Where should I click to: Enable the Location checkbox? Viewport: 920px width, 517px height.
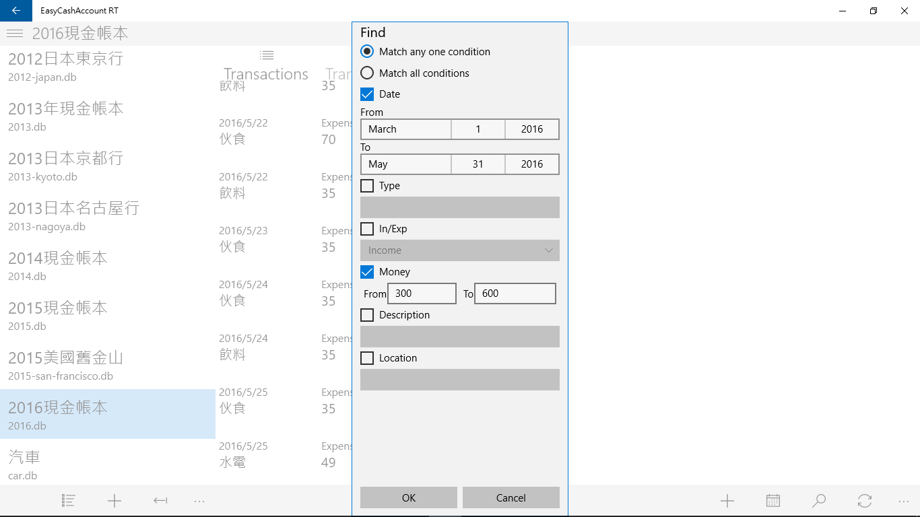(x=367, y=358)
